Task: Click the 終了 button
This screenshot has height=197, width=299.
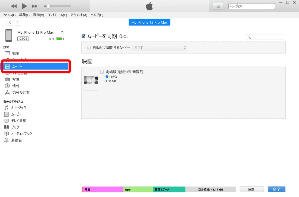Action: (x=276, y=189)
